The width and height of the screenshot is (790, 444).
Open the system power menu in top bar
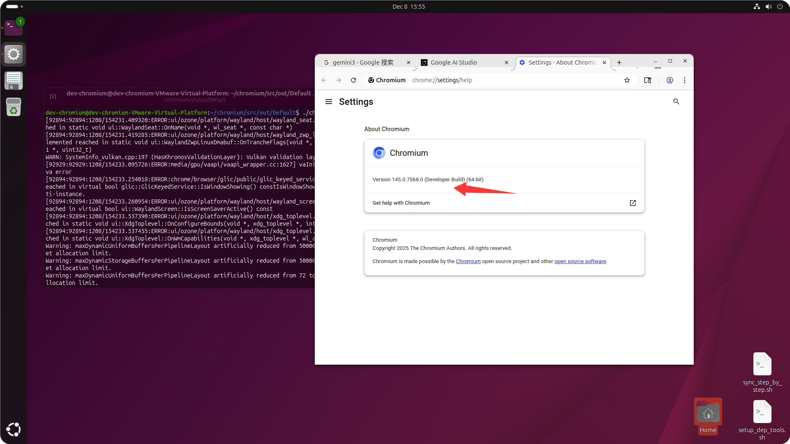pos(780,7)
